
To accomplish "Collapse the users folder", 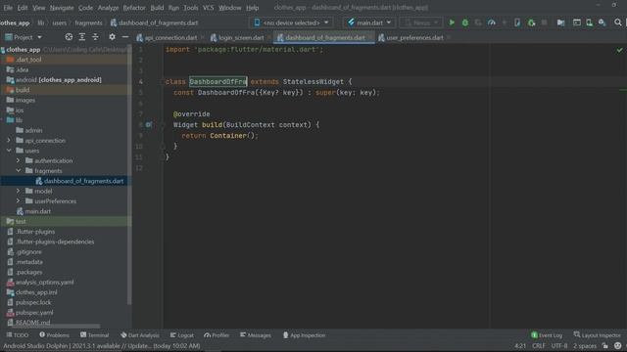I will click(9, 151).
